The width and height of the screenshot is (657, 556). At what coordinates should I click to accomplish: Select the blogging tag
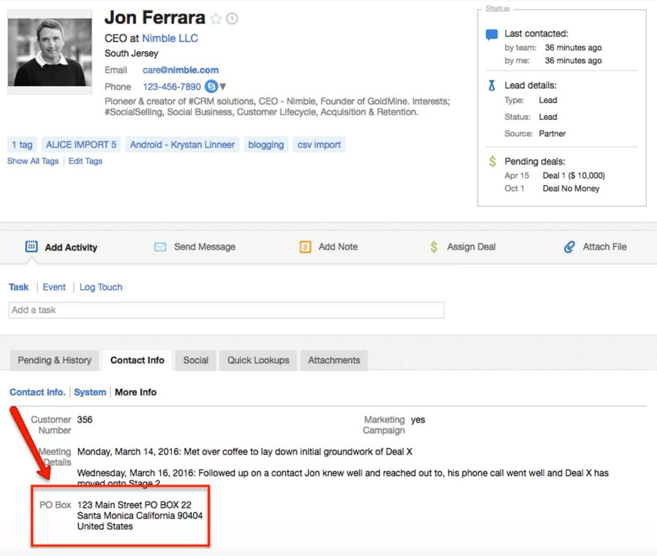tap(266, 144)
